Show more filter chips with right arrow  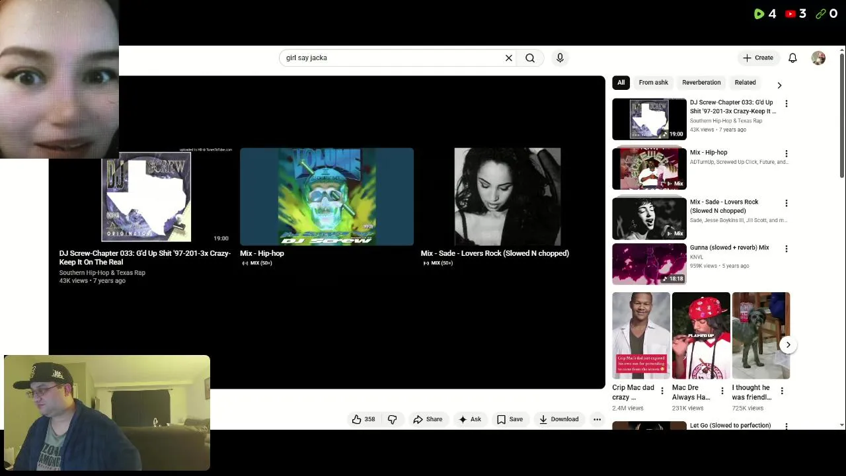[x=779, y=85]
